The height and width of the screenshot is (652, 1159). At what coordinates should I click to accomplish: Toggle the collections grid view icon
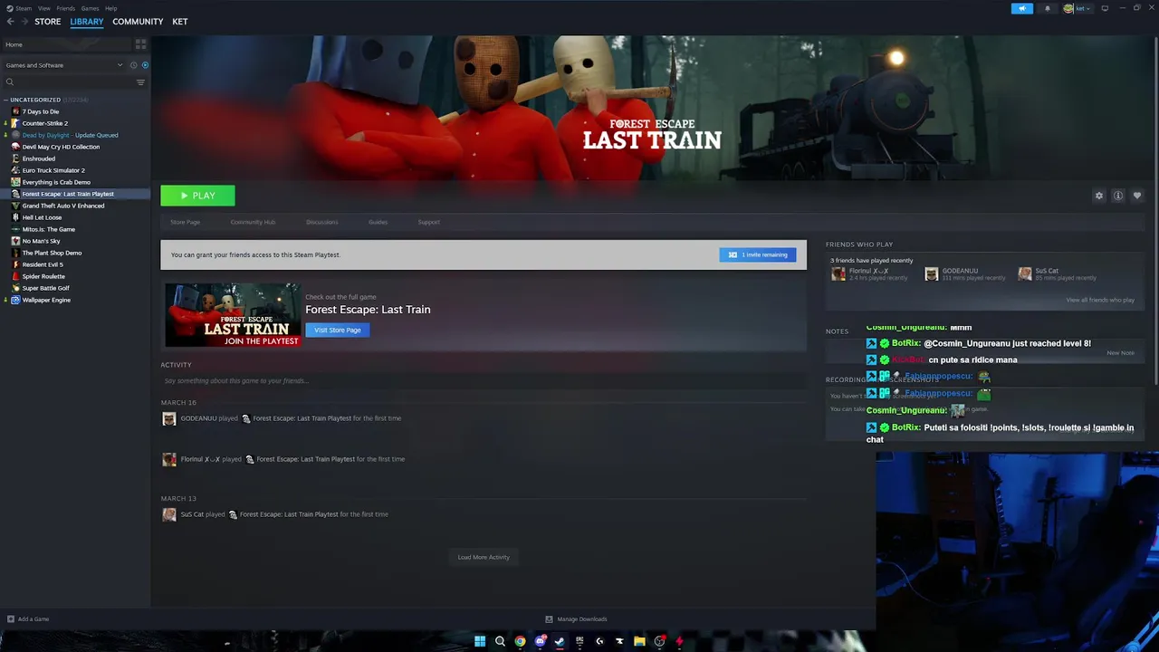point(140,43)
